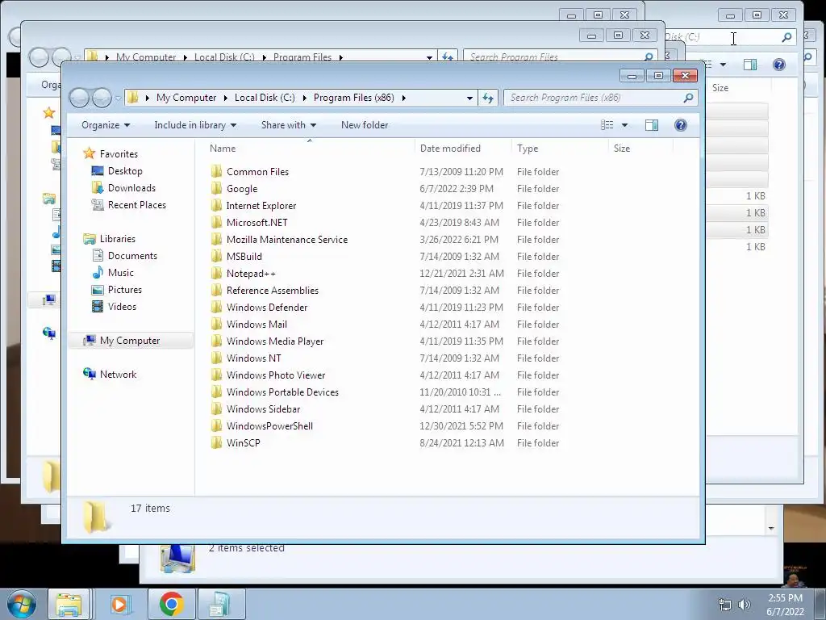Click the Forward navigation arrow in Program Files (x86) window
826x620 pixels.
101,98
